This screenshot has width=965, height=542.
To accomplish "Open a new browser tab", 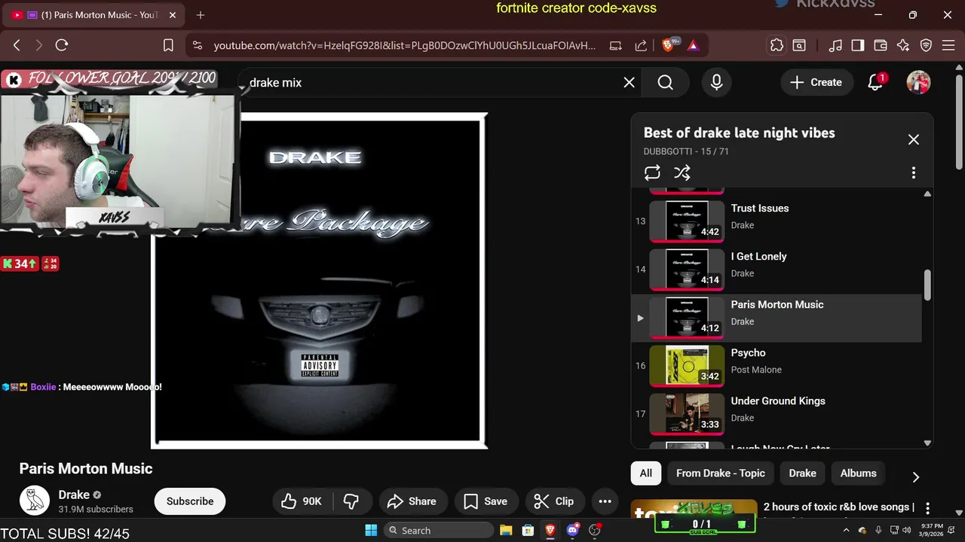I will [200, 15].
